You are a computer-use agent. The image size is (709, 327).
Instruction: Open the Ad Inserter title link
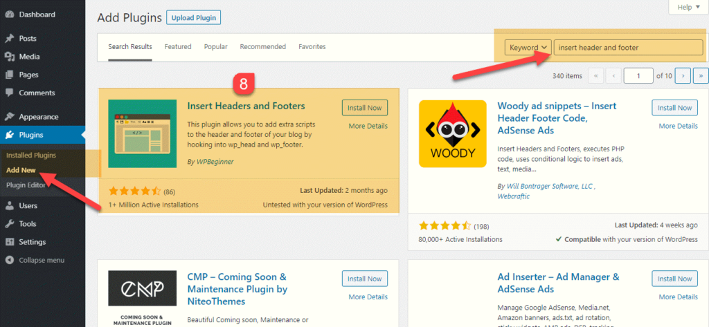(x=559, y=283)
